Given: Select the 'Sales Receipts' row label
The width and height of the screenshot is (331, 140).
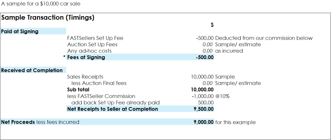Looking at the screenshot, I should [x=85, y=77].
